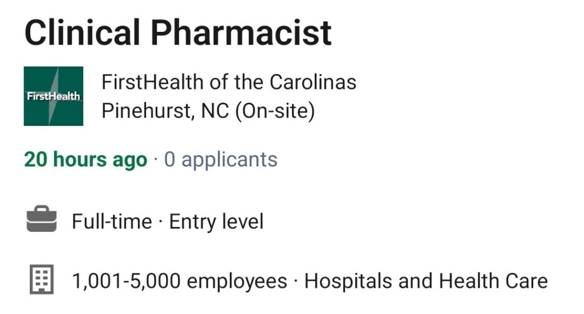Click the dot separator before 0 applicants

tap(156, 160)
